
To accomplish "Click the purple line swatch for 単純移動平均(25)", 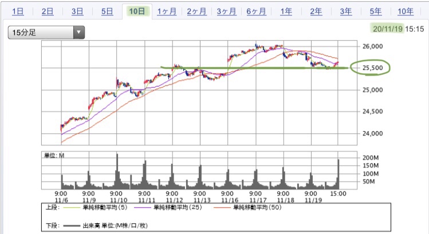I will pos(143,208).
